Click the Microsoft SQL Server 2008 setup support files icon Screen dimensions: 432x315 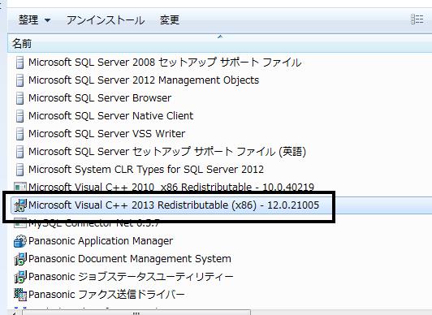coord(19,63)
